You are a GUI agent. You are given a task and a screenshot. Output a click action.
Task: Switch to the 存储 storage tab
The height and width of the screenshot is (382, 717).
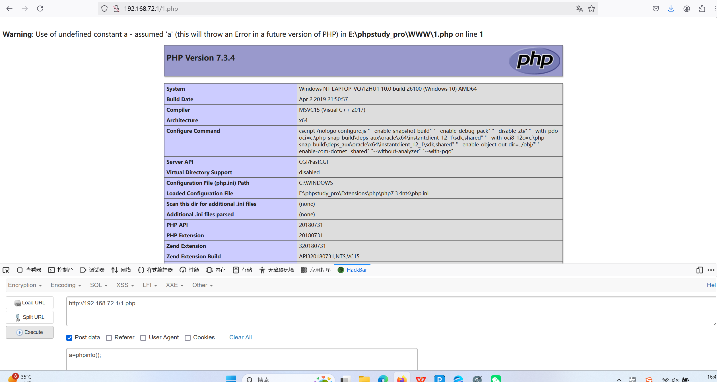coord(242,270)
